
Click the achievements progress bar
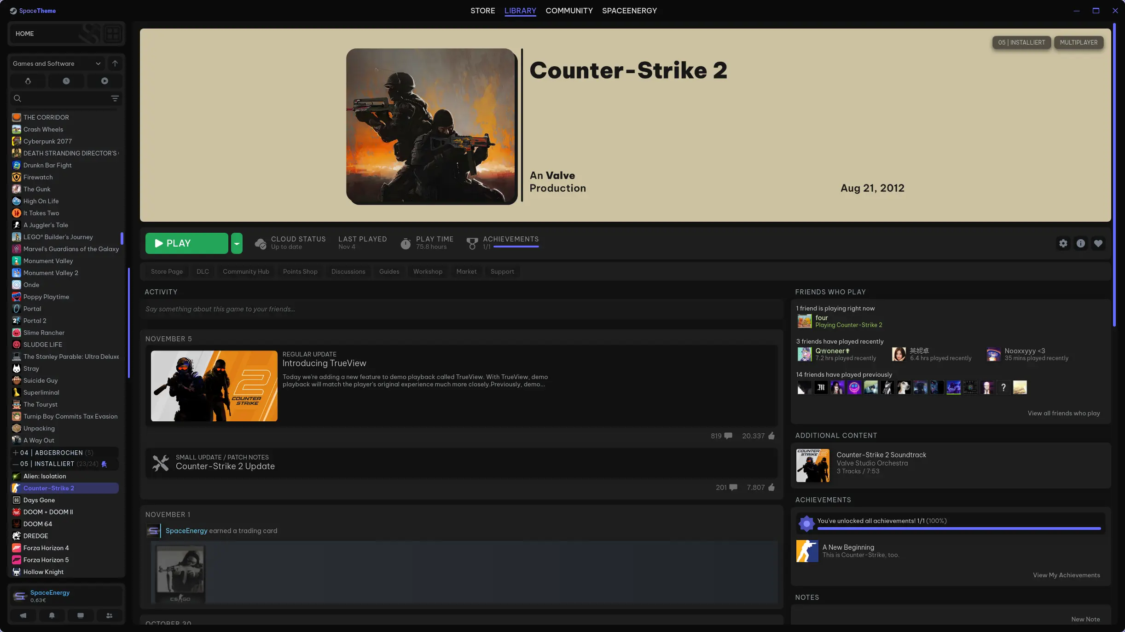pos(516,247)
